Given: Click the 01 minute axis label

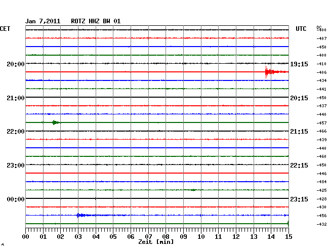Looking at the screenshot, I should (43, 237).
